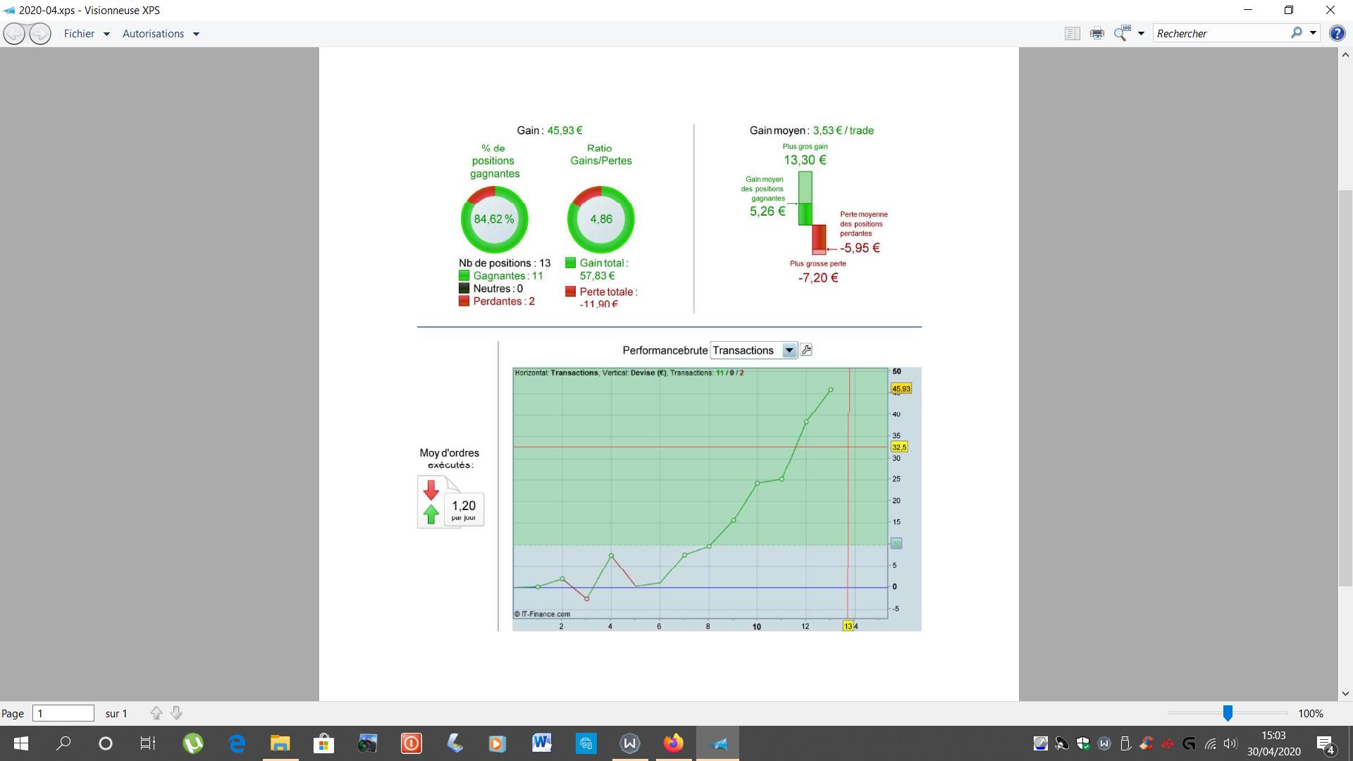Expand the search options dropdown arrow
Viewport: 1353px width, 761px height.
pyautogui.click(x=1313, y=33)
